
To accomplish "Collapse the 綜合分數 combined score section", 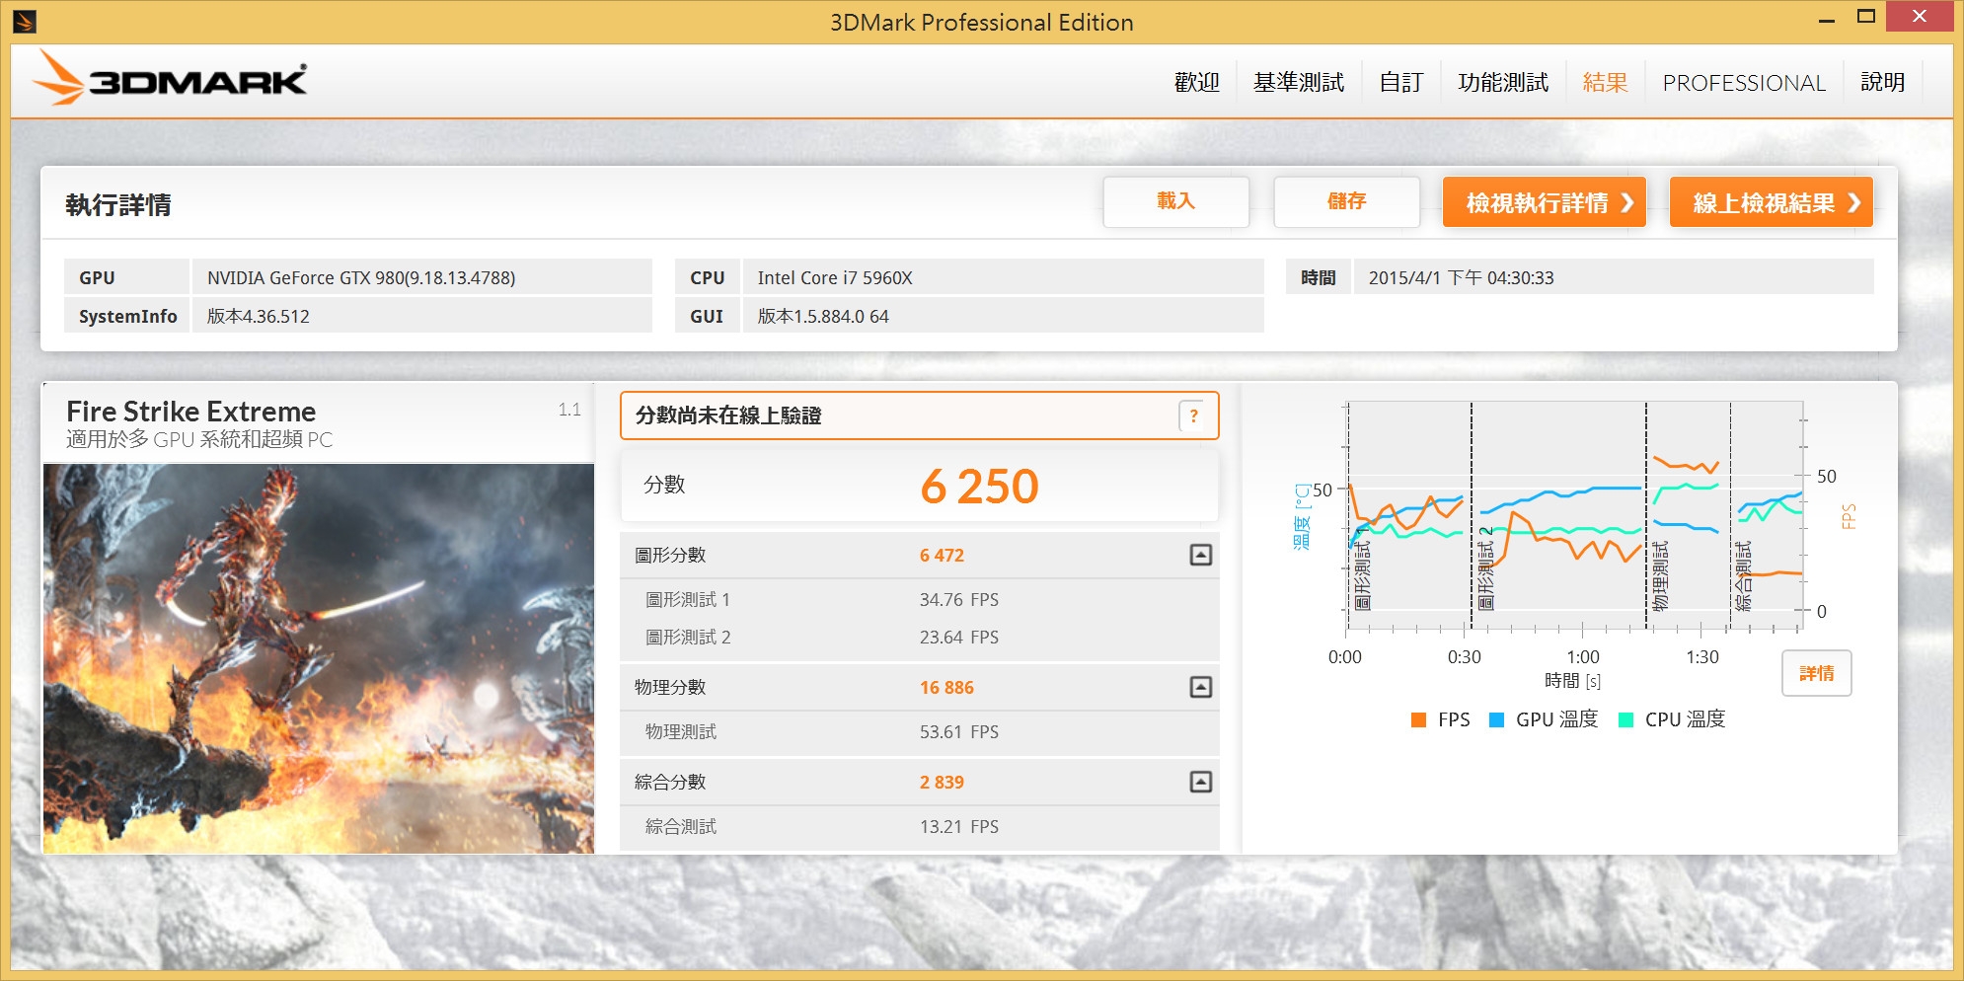I will pos(1200,782).
